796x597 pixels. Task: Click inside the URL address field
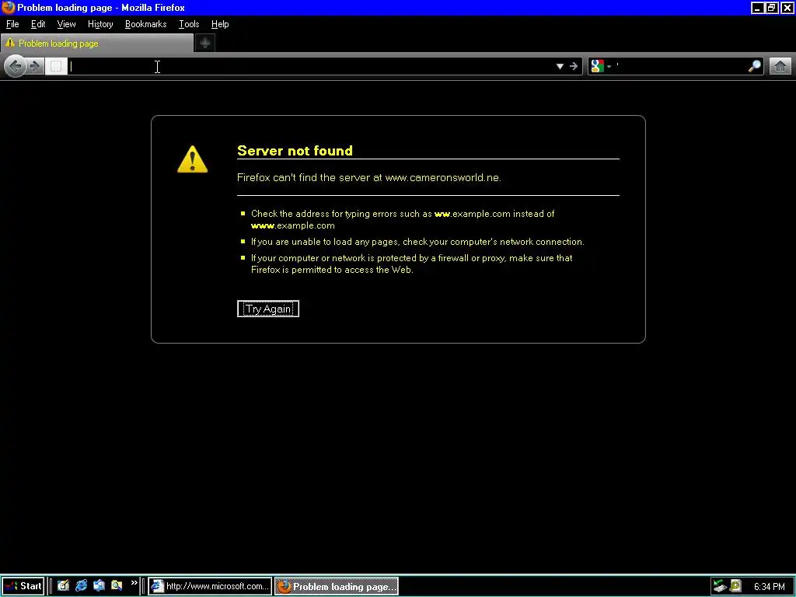pyautogui.click(x=311, y=66)
